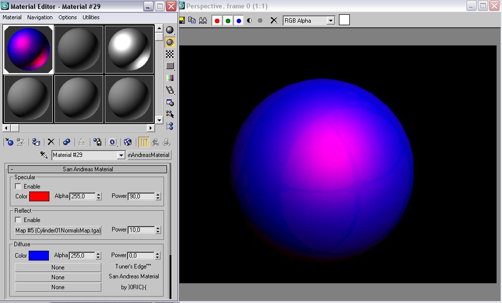Open the Options menu

click(x=68, y=17)
